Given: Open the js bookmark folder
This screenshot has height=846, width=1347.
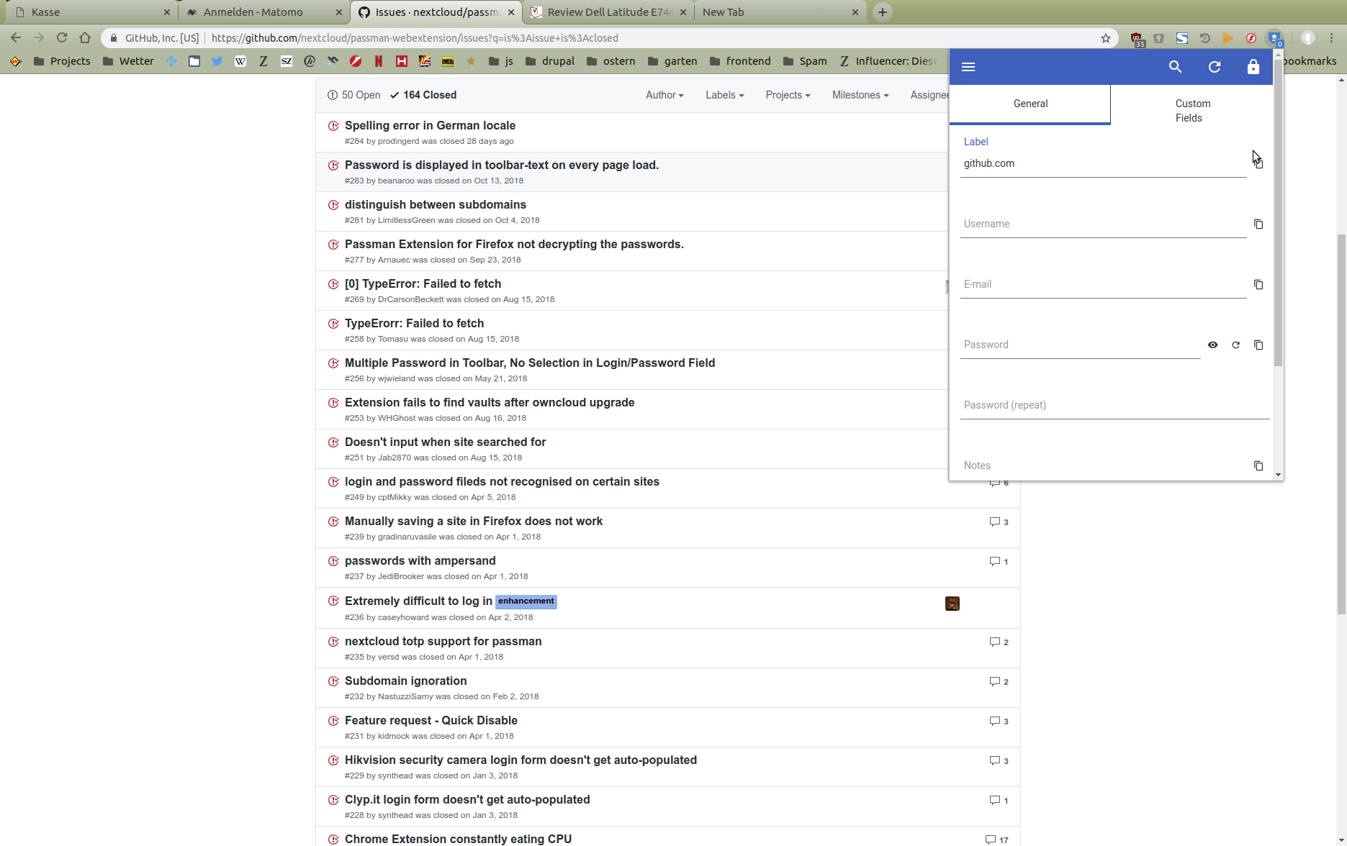Looking at the screenshot, I should click(501, 61).
